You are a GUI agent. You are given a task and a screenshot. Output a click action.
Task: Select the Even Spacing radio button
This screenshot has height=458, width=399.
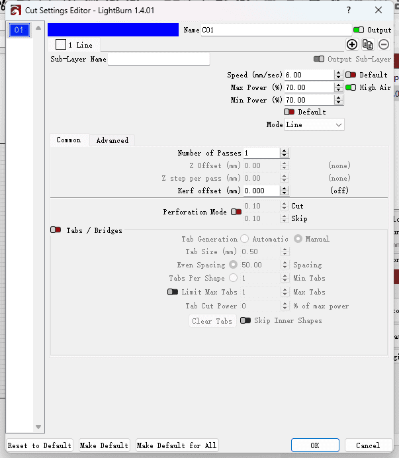point(233,264)
